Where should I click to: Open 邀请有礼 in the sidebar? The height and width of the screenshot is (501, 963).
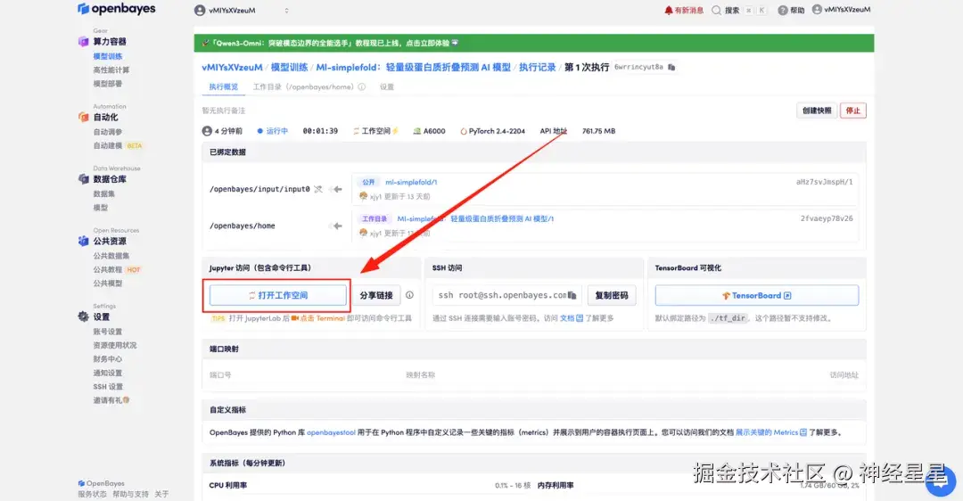click(111, 400)
